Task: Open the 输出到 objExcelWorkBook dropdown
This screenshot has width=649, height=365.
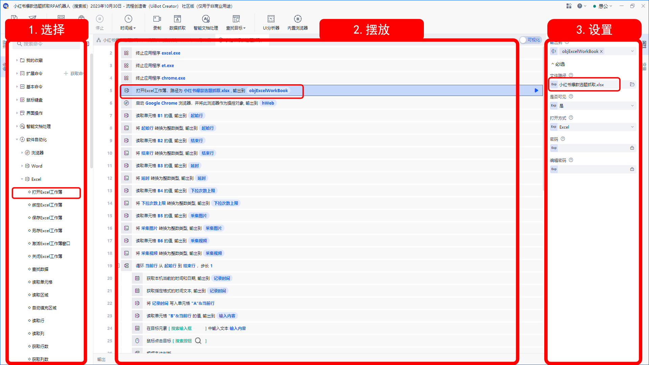Action: coord(632,51)
